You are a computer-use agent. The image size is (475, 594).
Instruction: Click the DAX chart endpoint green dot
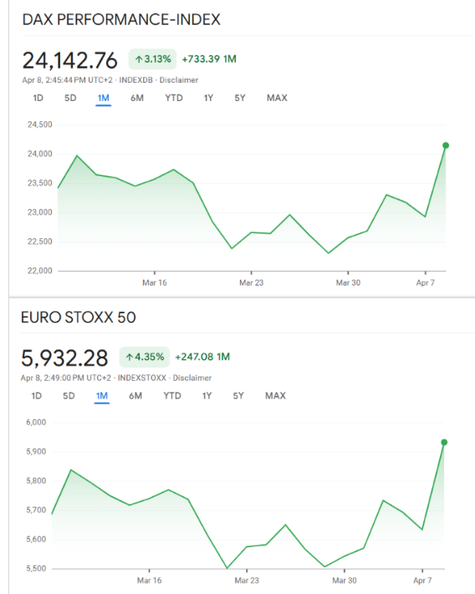coord(446,145)
